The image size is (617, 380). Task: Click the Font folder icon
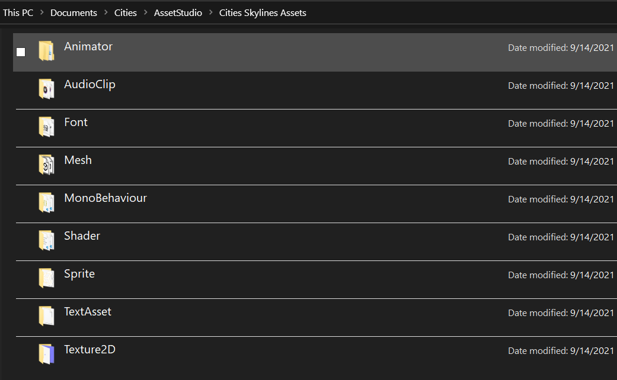[46, 127]
